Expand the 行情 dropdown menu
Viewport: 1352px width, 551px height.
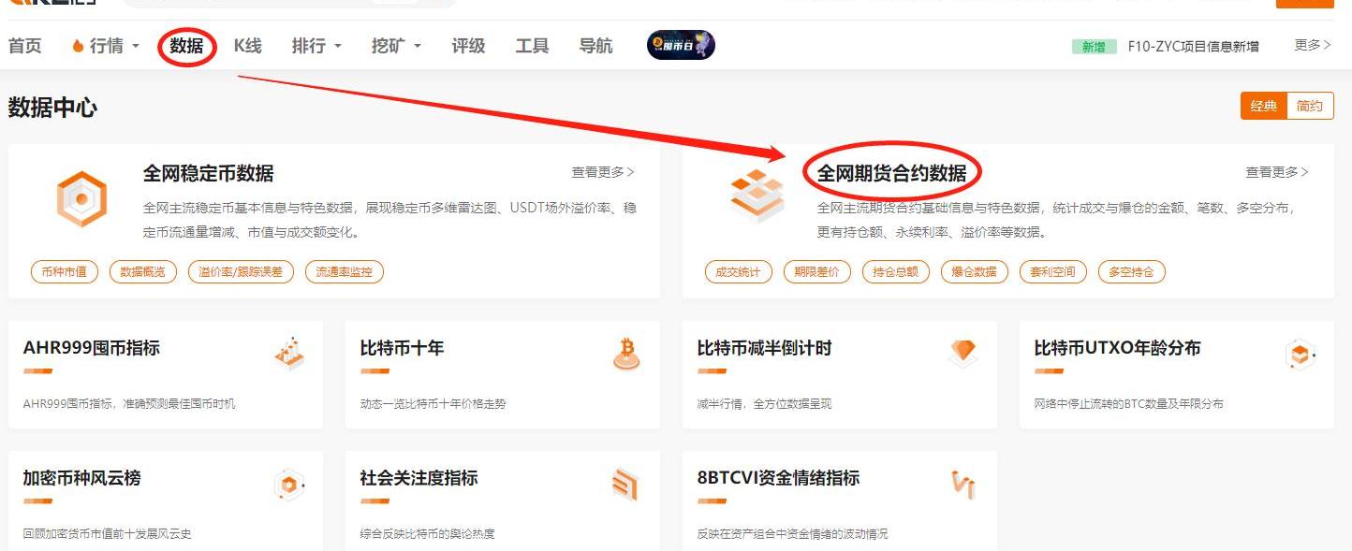point(106,46)
